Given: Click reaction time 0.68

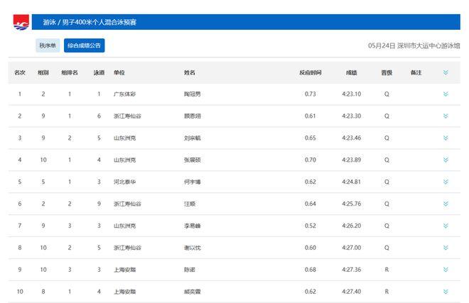Looking at the screenshot, I should [x=310, y=270].
